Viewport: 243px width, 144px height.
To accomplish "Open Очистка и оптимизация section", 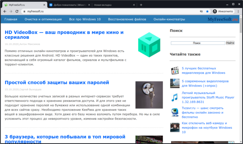I will [43, 19].
